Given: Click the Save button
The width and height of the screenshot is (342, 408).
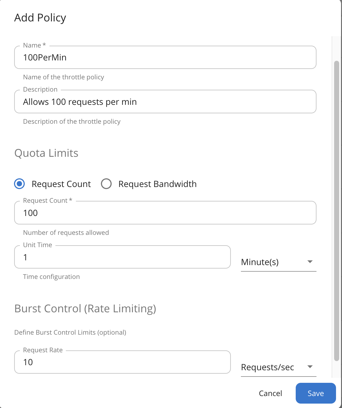Looking at the screenshot, I should [315, 393].
